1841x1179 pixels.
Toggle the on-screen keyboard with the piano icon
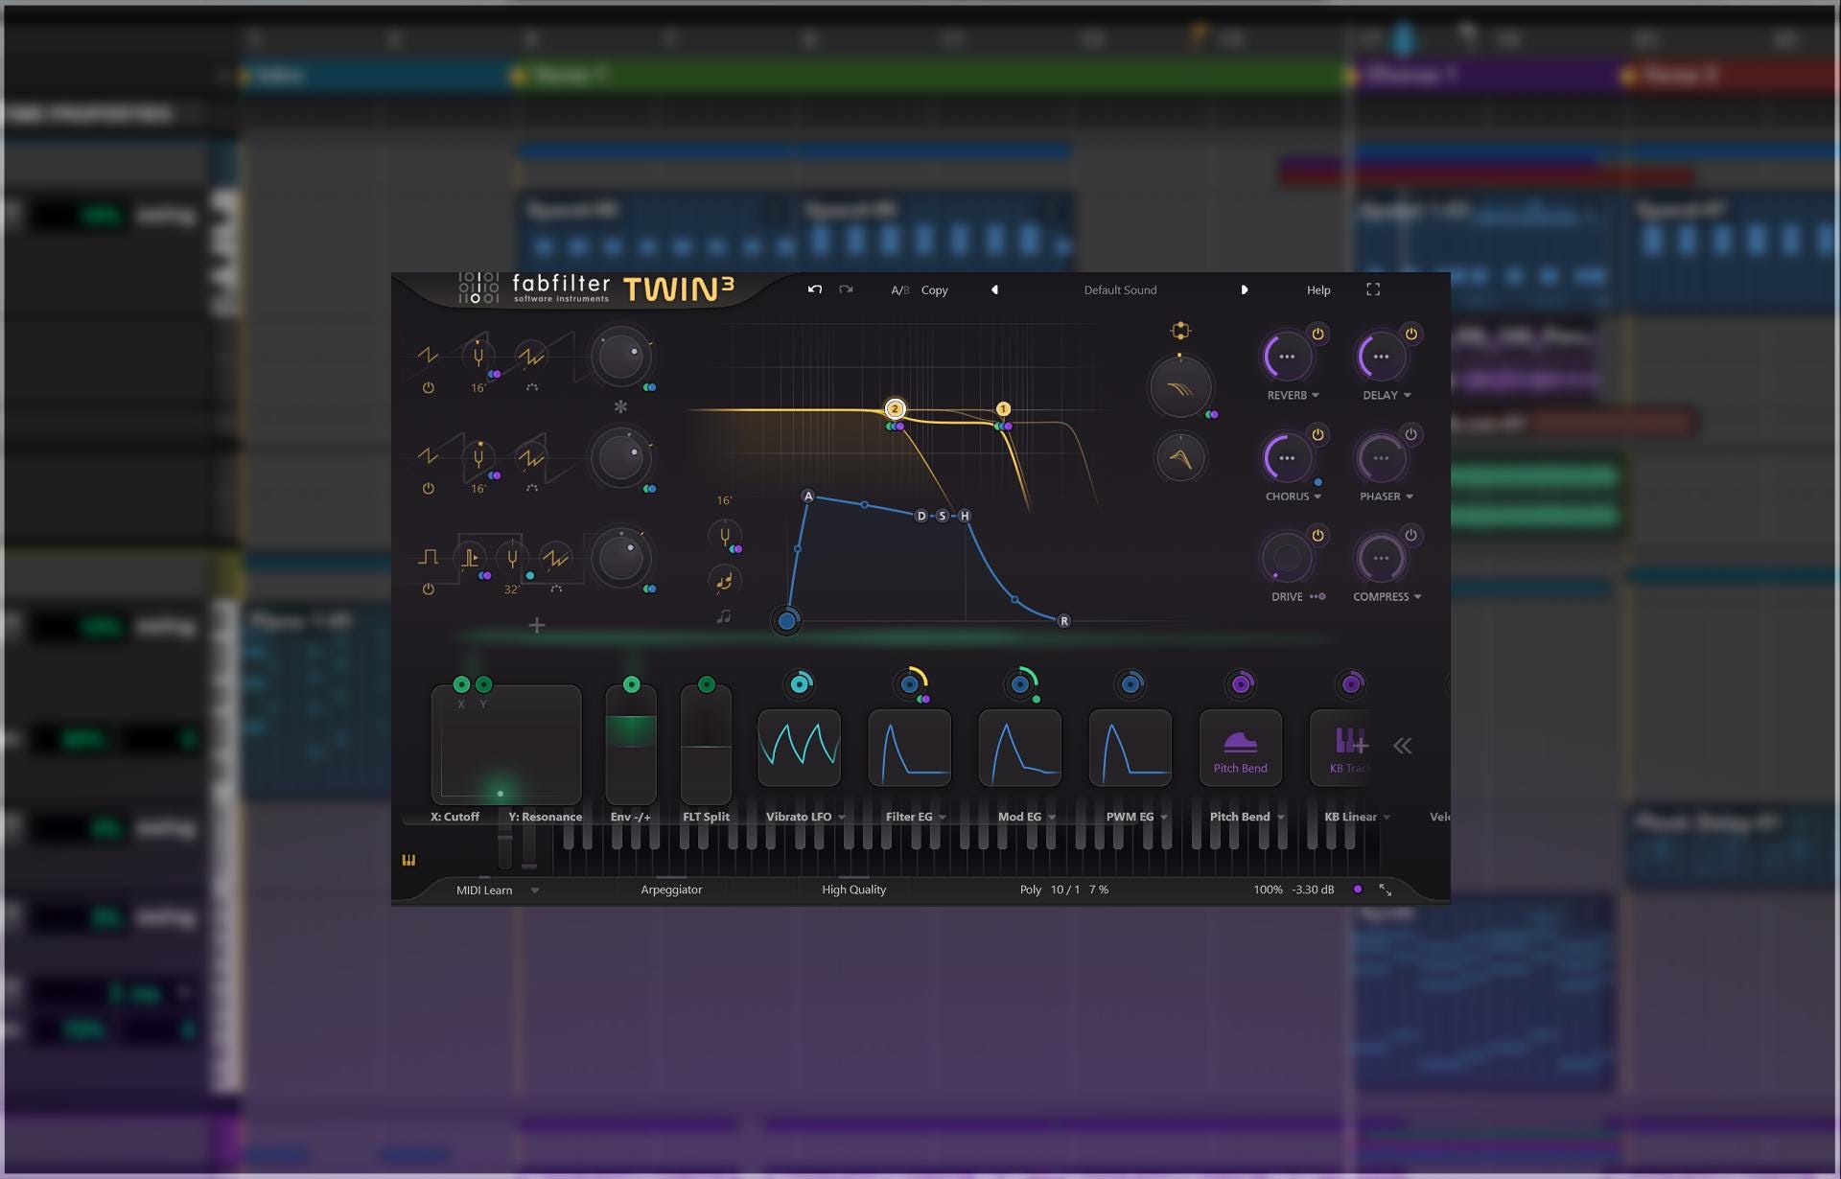point(408,861)
